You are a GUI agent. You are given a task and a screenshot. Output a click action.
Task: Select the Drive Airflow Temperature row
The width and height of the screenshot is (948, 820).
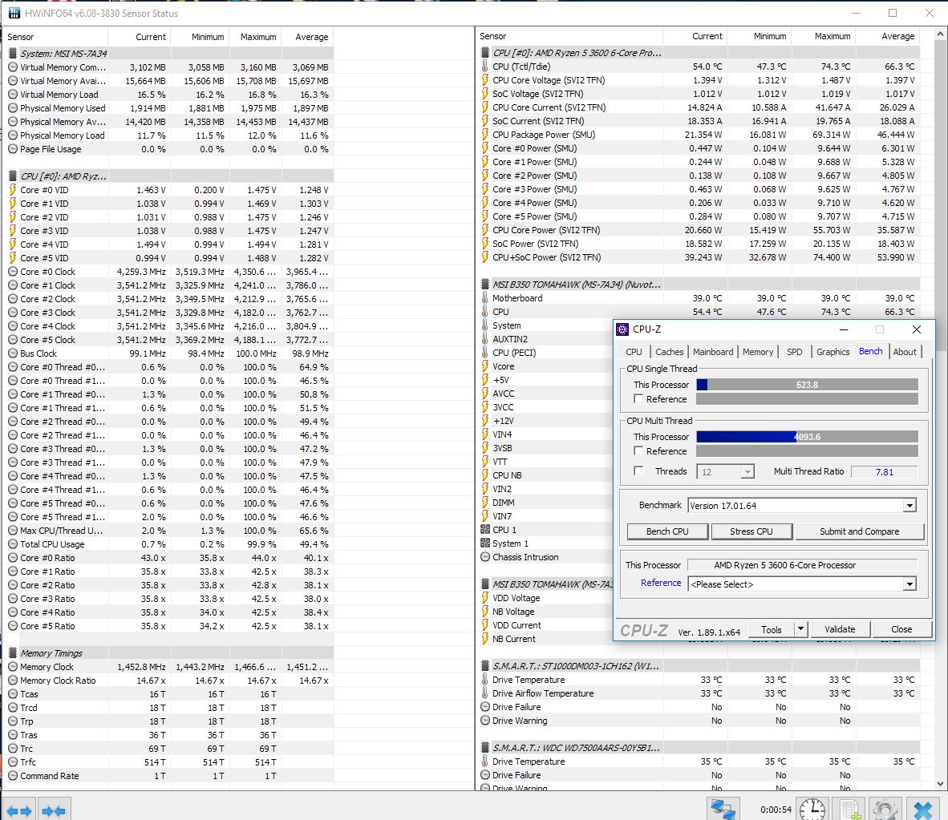(x=699, y=693)
